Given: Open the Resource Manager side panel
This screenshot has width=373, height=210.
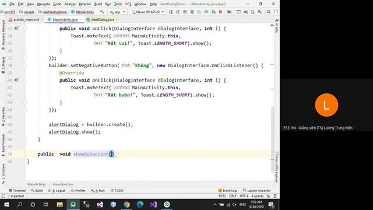Looking at the screenshot, I should click(x=3, y=34).
